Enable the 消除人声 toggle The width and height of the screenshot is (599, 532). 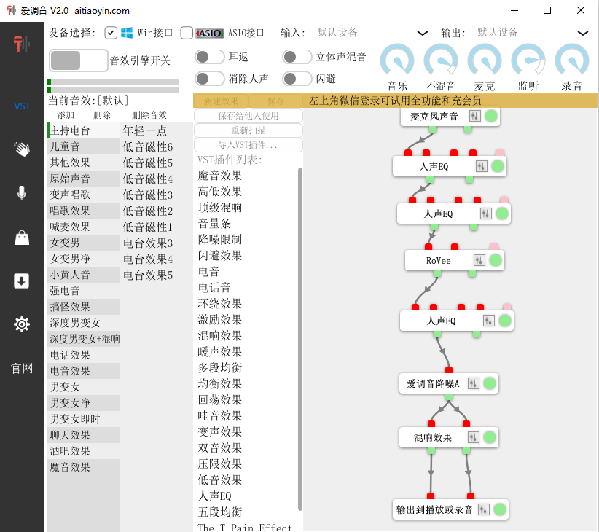(209, 79)
